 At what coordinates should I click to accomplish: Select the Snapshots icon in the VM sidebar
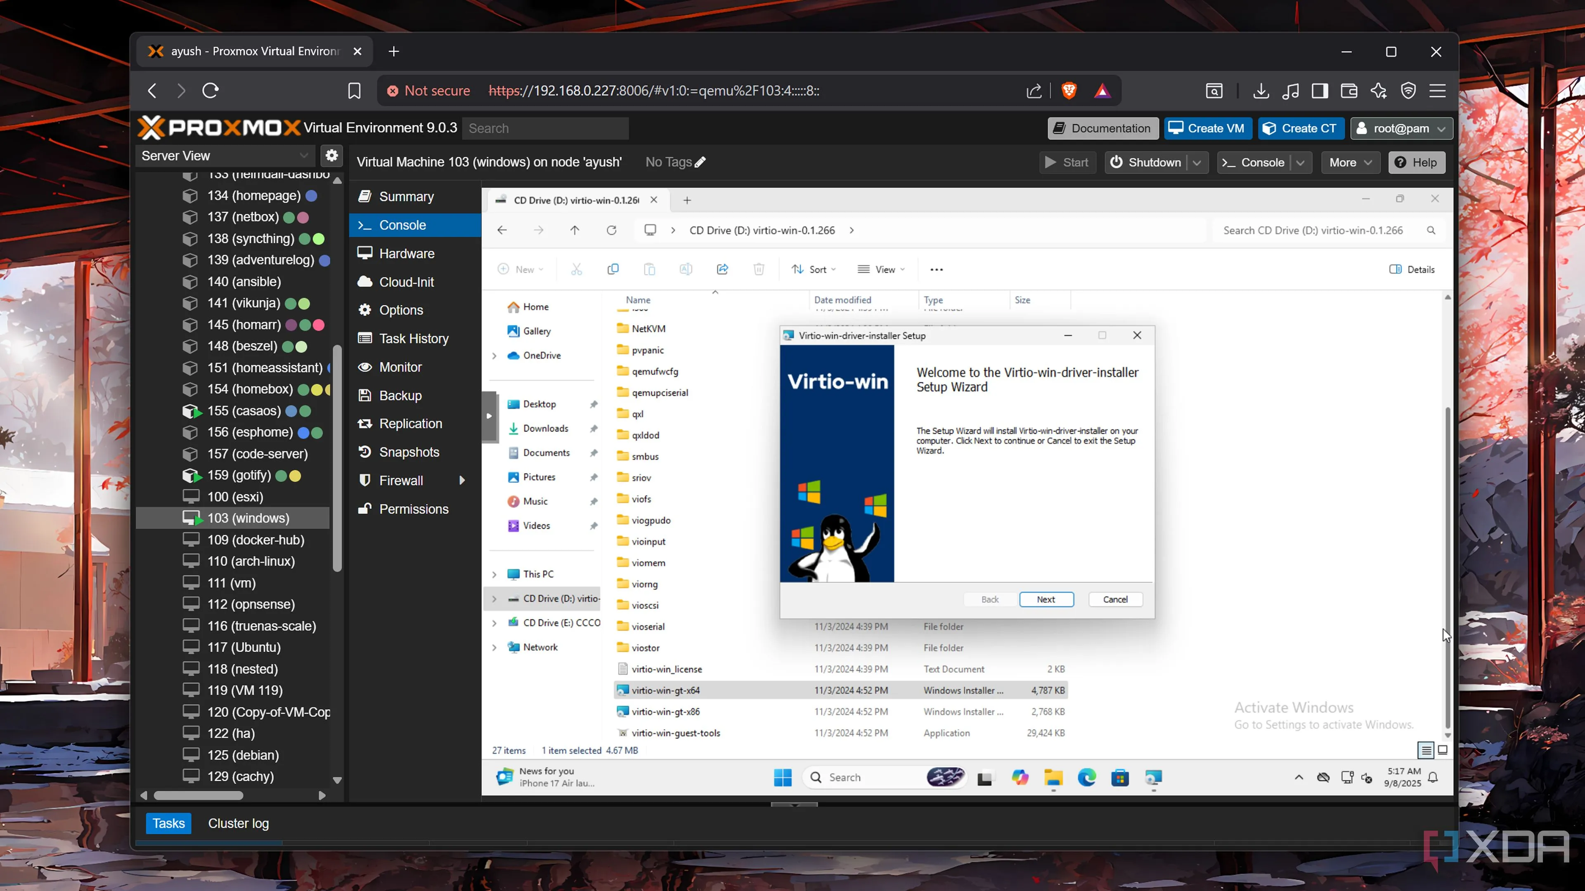click(x=364, y=452)
